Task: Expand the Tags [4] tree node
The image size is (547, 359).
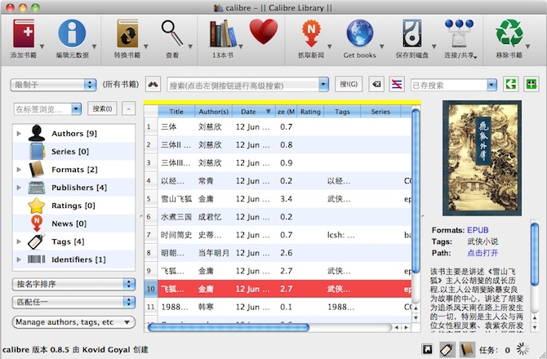Action: 19,242
